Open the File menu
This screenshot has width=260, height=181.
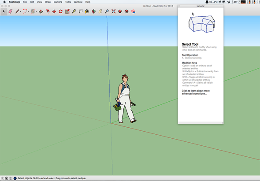pyautogui.click(x=25, y=2)
